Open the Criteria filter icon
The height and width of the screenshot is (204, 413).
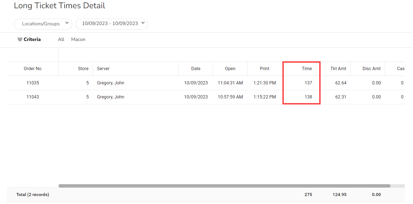pyautogui.click(x=20, y=40)
